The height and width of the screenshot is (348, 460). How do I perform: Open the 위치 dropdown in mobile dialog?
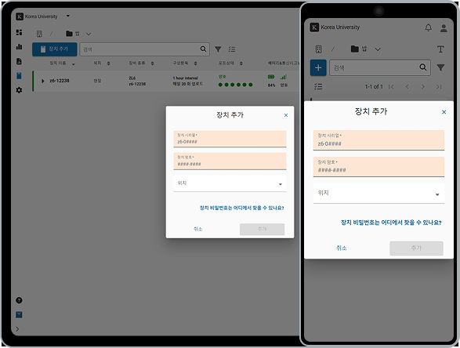click(379, 194)
